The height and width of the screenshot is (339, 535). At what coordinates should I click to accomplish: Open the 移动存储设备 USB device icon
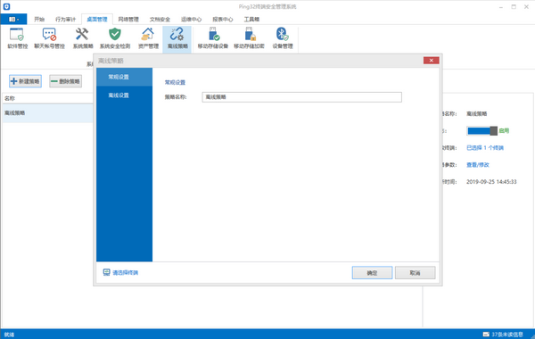coord(213,38)
